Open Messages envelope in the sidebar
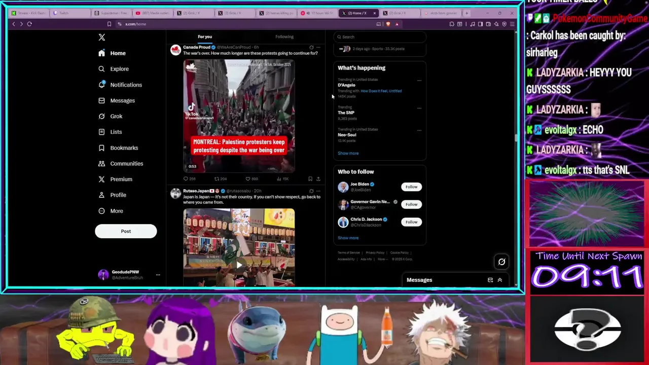The image size is (649, 365). (101, 100)
